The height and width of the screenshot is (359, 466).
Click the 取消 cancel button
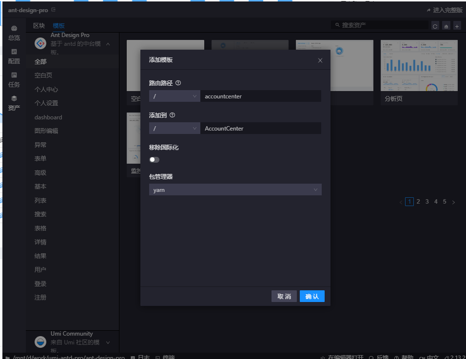[284, 296]
